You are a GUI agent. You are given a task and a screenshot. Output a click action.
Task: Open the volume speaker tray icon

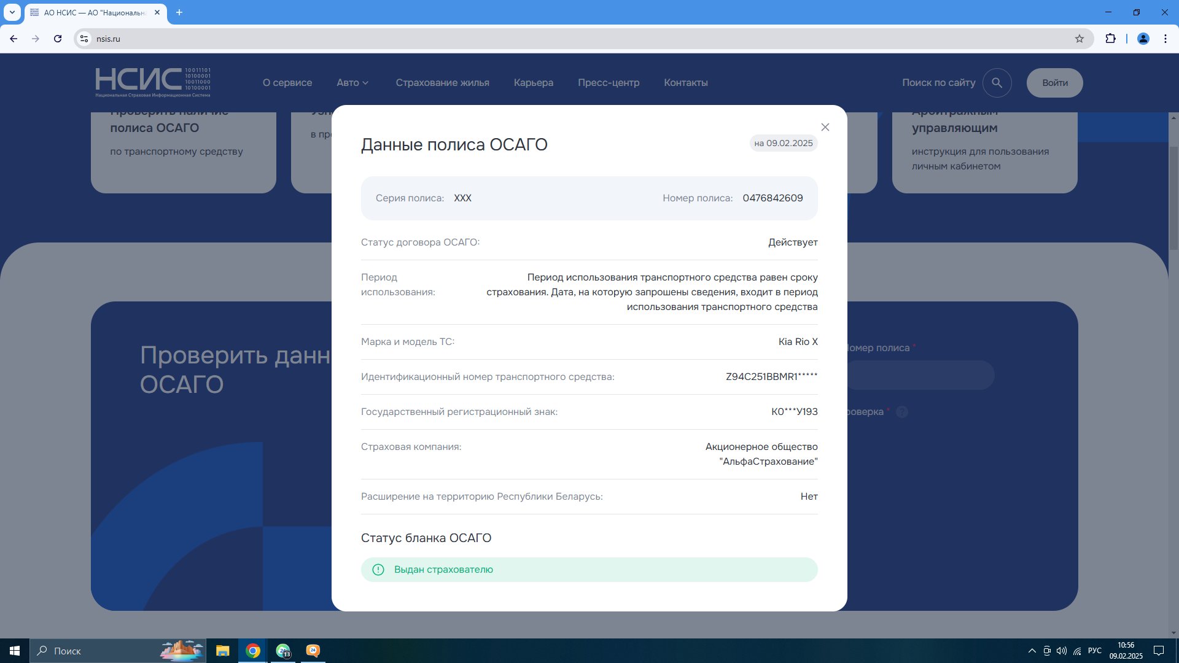[x=1062, y=651]
